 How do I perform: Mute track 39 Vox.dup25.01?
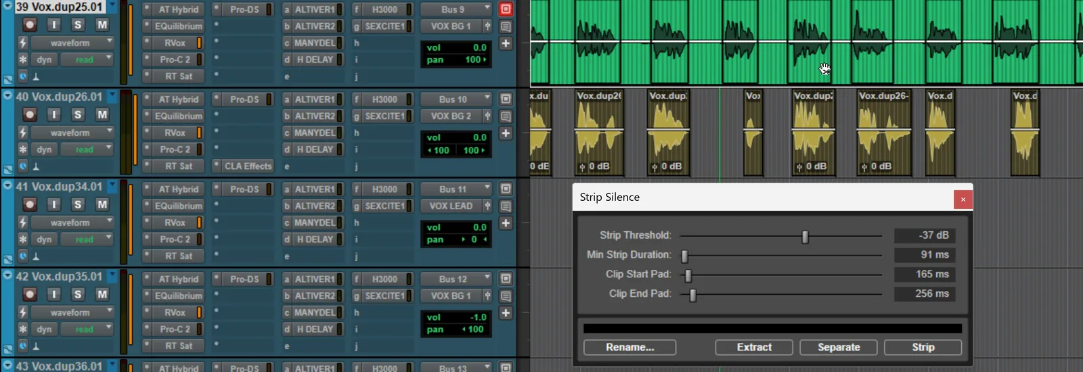[102, 25]
